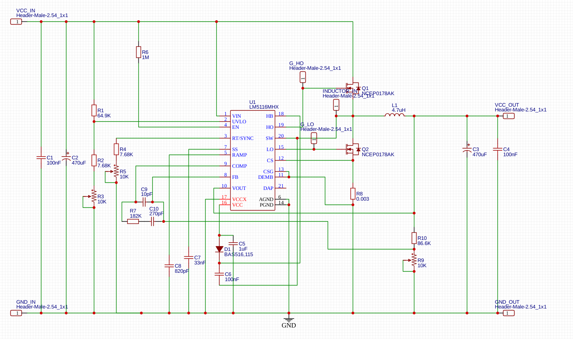Pick the R4 resistor symbol

[x=116, y=149]
